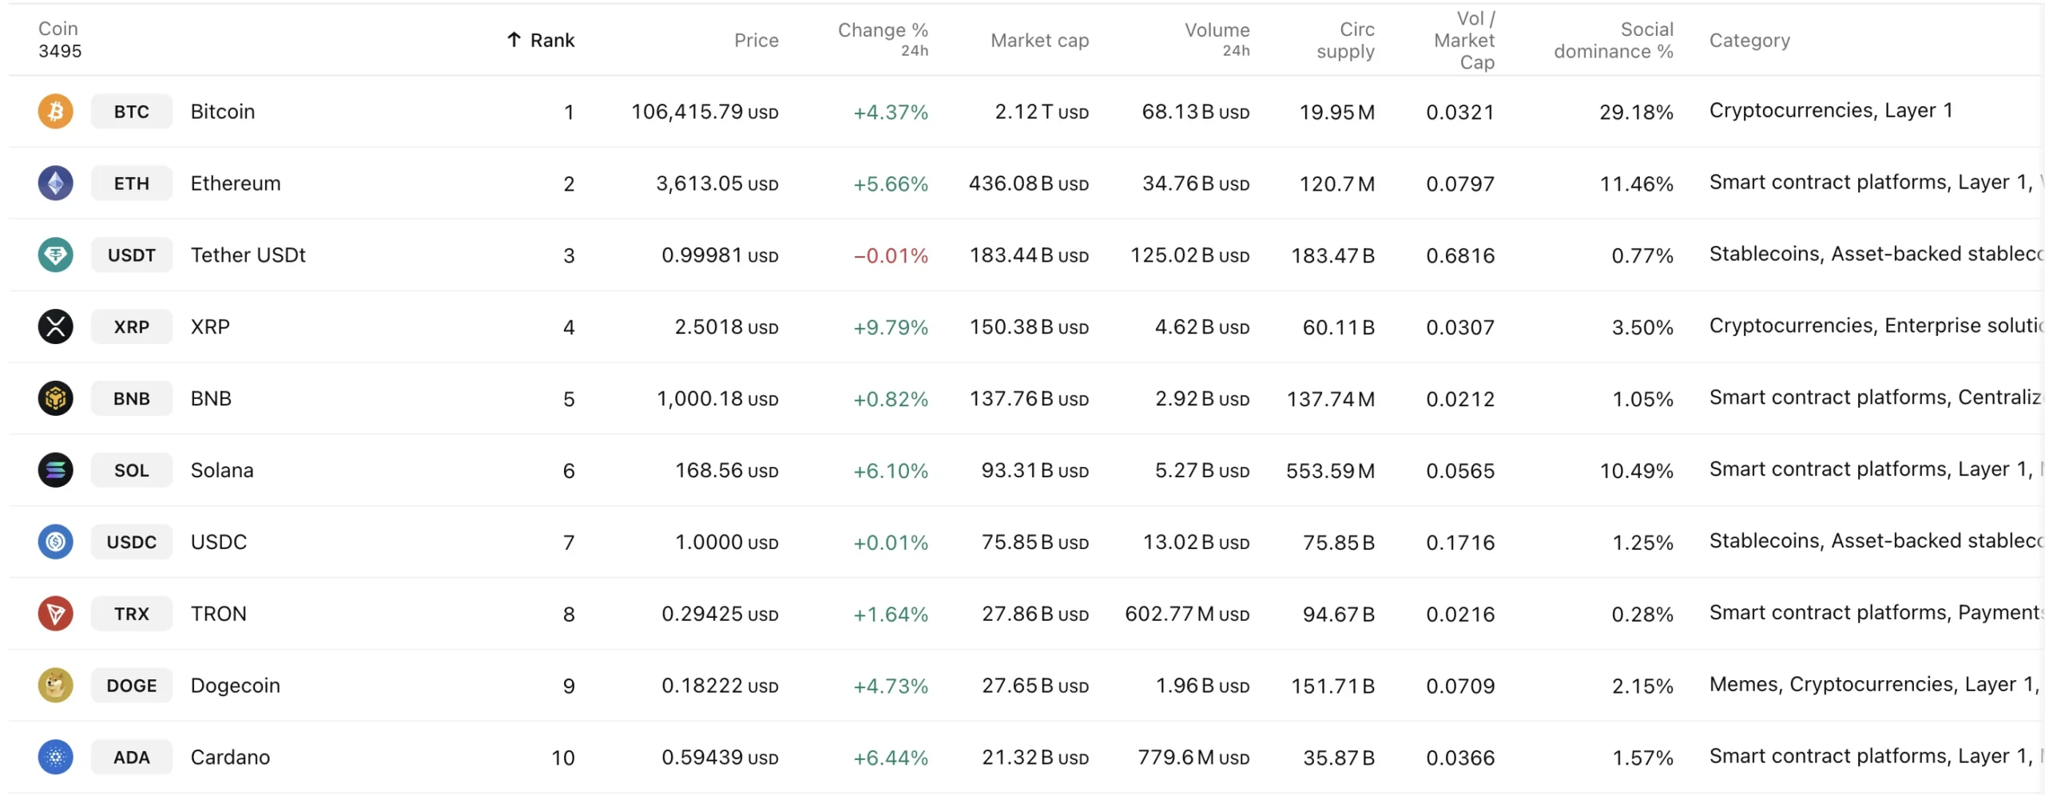Sort by Social dominance % header
The image size is (2045, 795).
[1613, 40]
